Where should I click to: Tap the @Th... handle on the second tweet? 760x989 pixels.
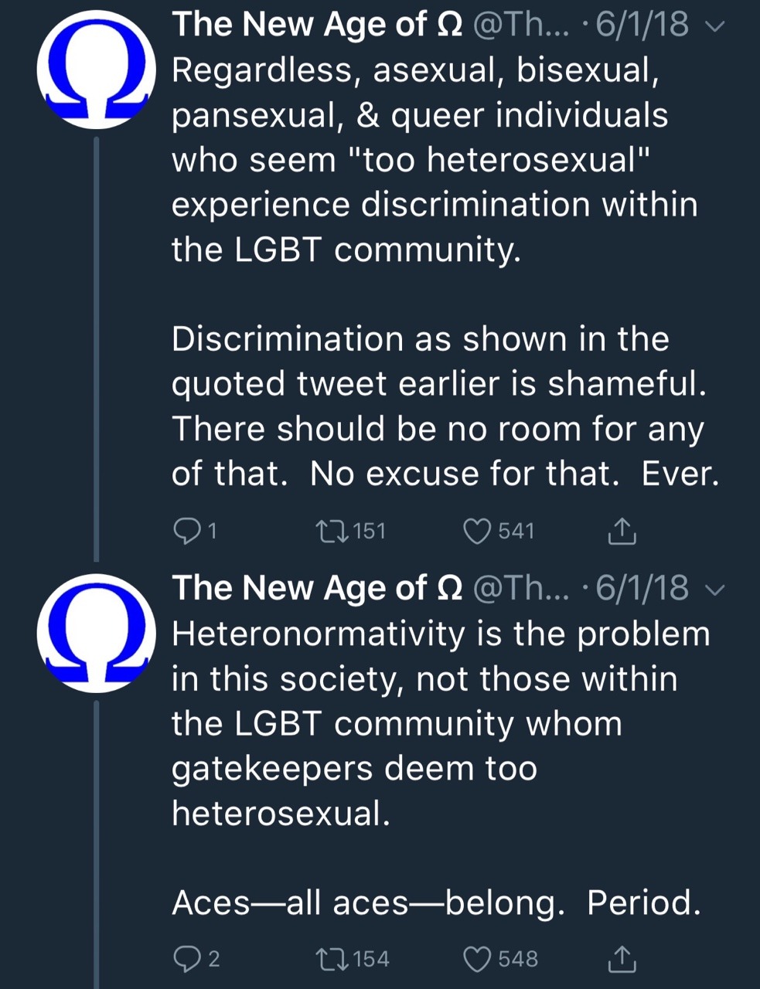point(520,588)
